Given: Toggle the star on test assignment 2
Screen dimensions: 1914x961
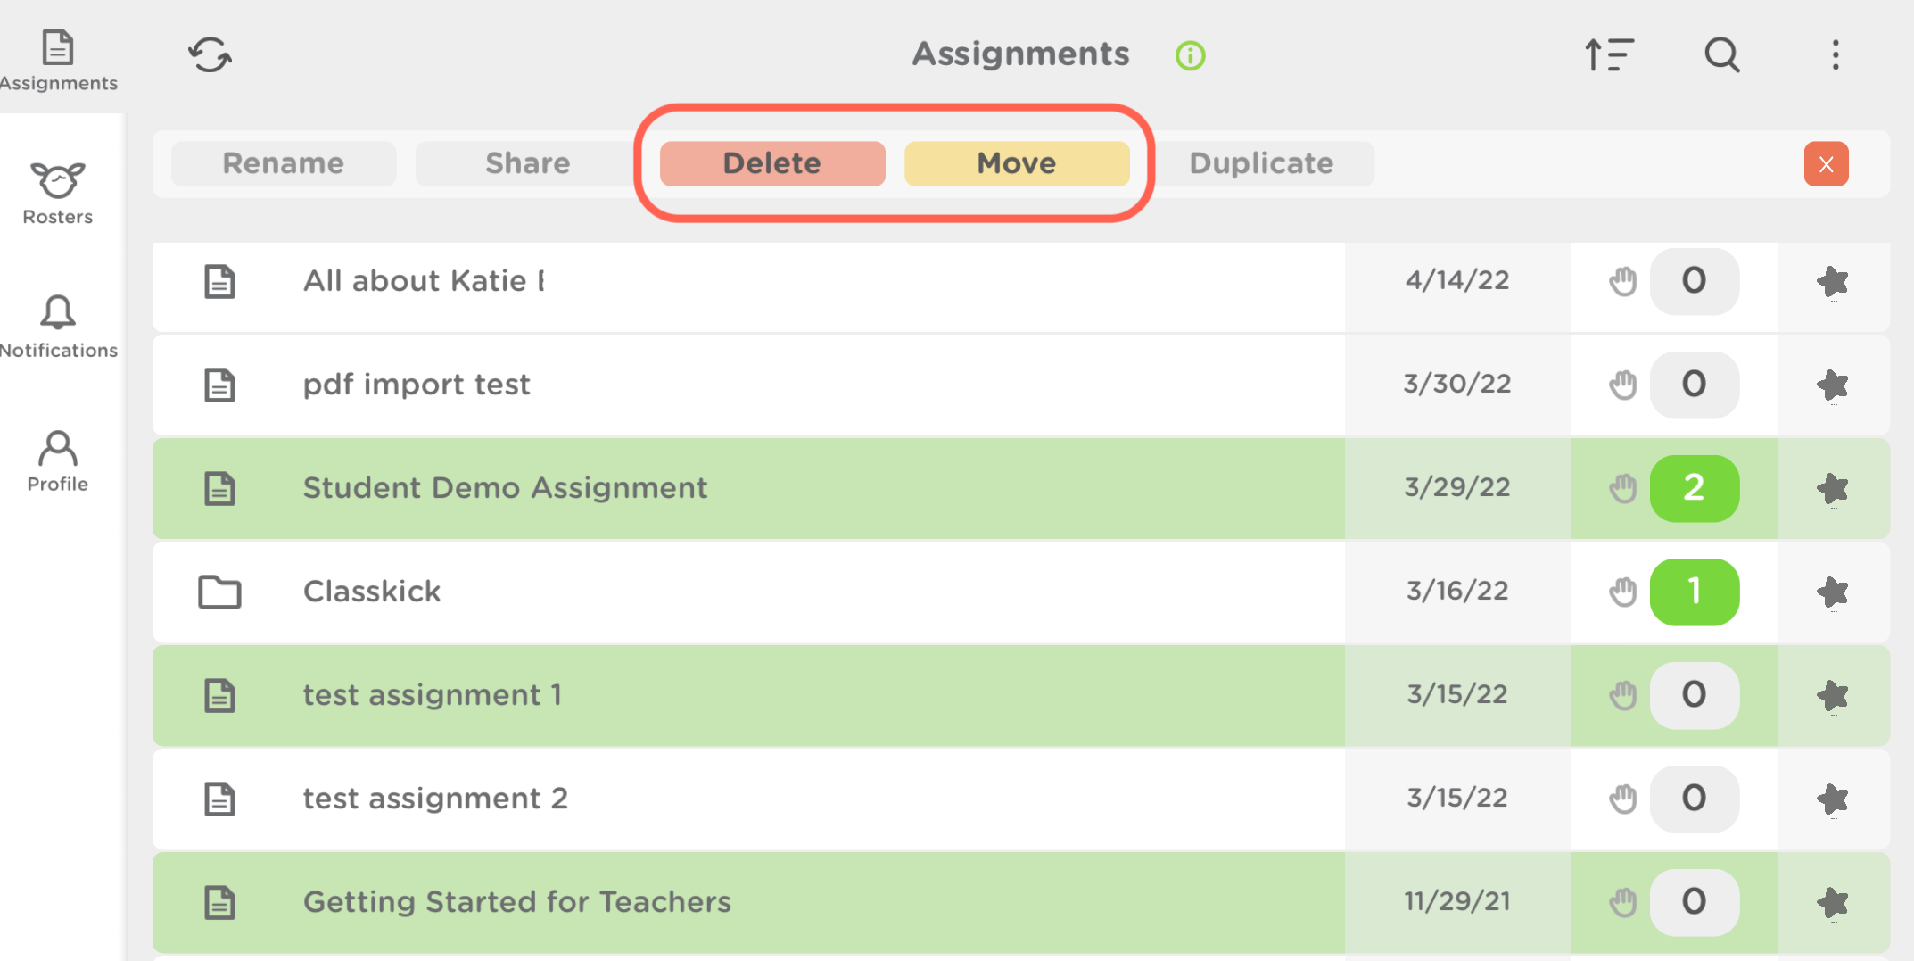Looking at the screenshot, I should point(1834,799).
